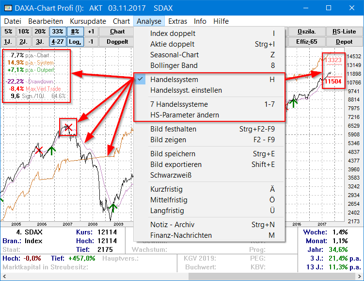Click the RS-Liste button
This screenshot has width=364, height=281.
(x=344, y=32)
